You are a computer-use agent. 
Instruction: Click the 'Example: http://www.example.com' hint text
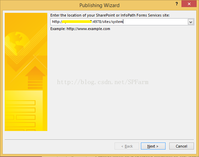click(80, 29)
